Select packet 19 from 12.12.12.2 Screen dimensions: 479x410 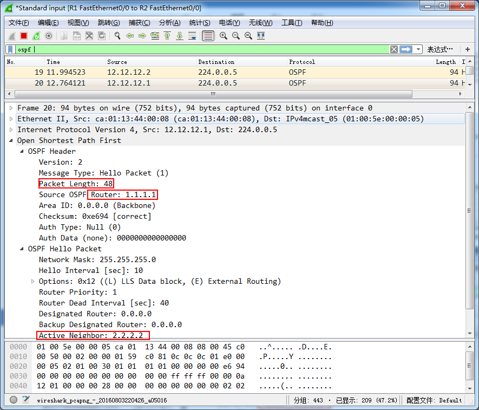coord(234,72)
